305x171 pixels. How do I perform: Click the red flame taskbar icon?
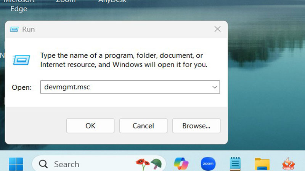(288, 164)
